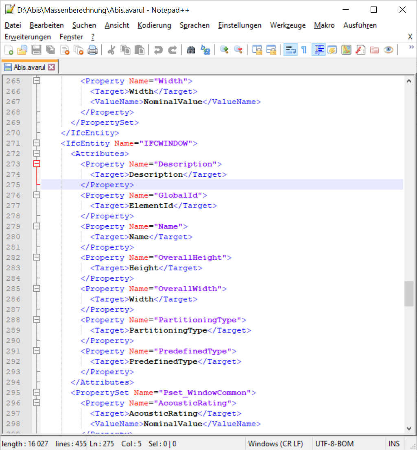Toggle the Word wrap toolbar button
The width and height of the screenshot is (417, 450).
290,50
